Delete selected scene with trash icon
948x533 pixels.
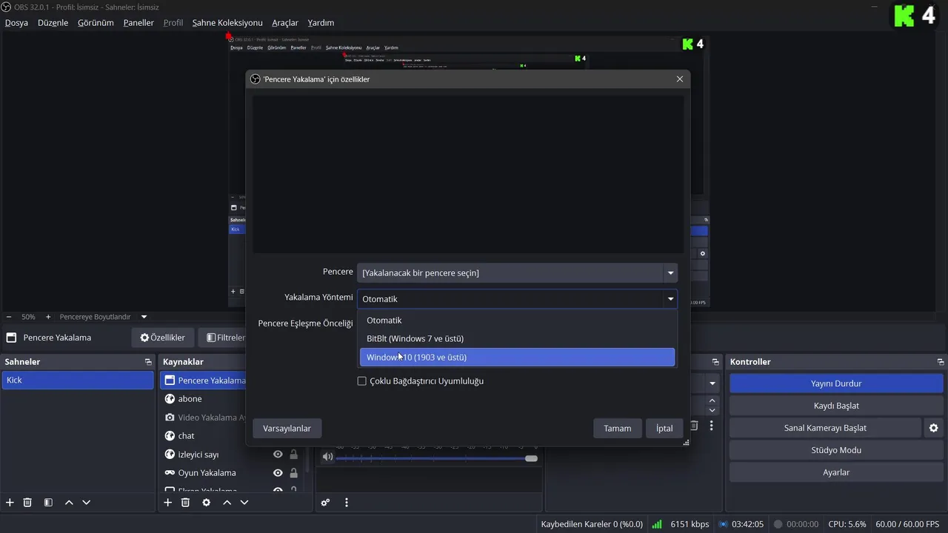click(27, 502)
